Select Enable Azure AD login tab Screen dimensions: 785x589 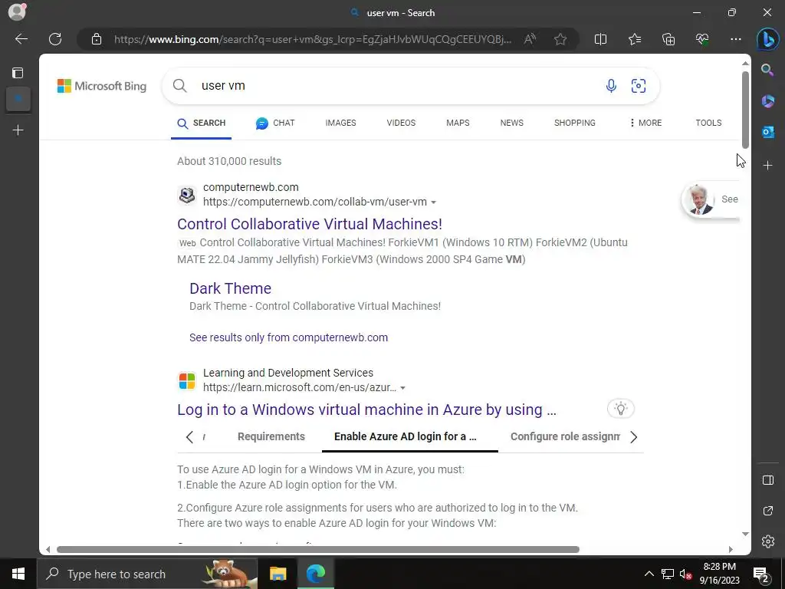click(x=405, y=436)
